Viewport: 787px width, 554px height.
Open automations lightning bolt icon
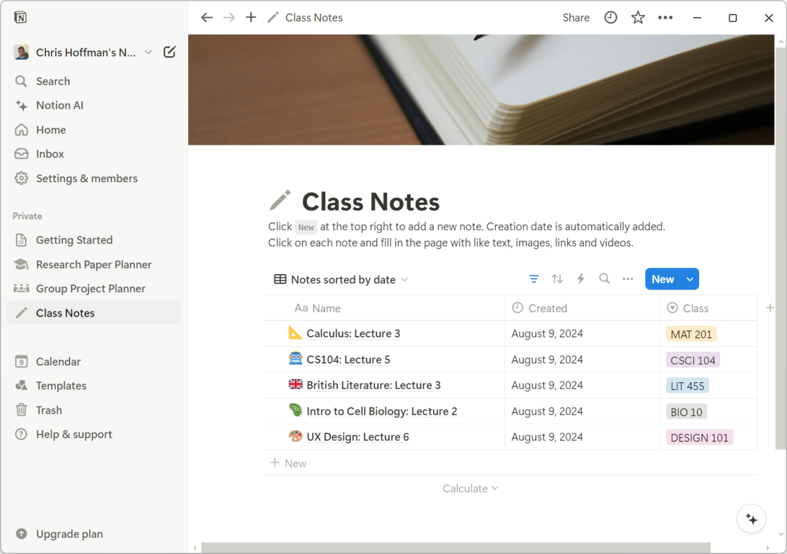click(x=580, y=279)
